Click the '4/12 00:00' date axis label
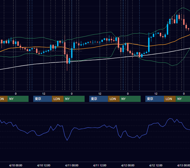 [128, 165]
